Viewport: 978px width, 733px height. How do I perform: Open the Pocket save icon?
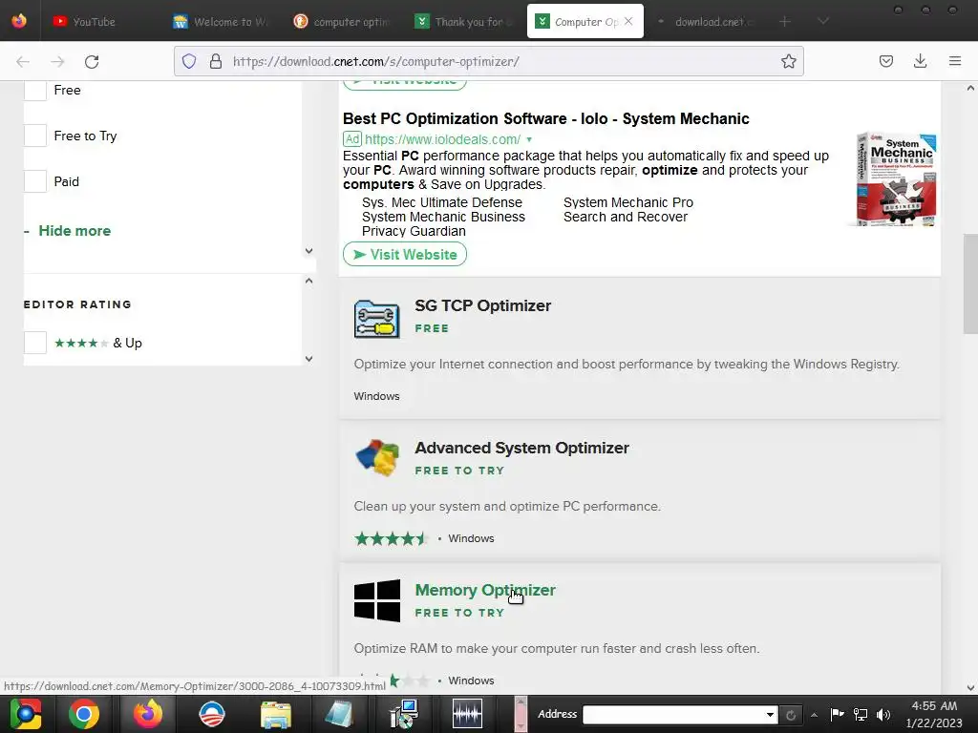885,61
